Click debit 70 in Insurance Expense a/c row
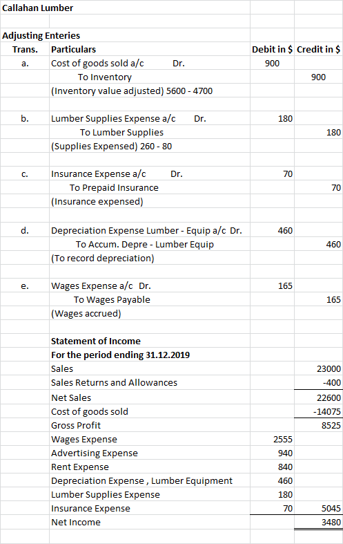Screen dimensions: 343x544 (x=288, y=174)
